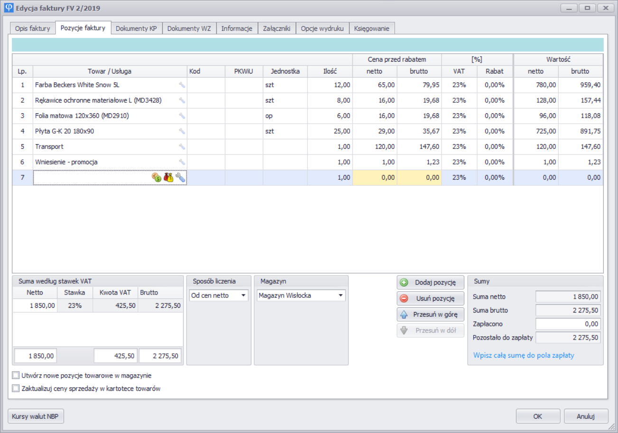Select Płyta G-K 20 180x90 item
Screen dimensions: 618x433
[x=64, y=131]
